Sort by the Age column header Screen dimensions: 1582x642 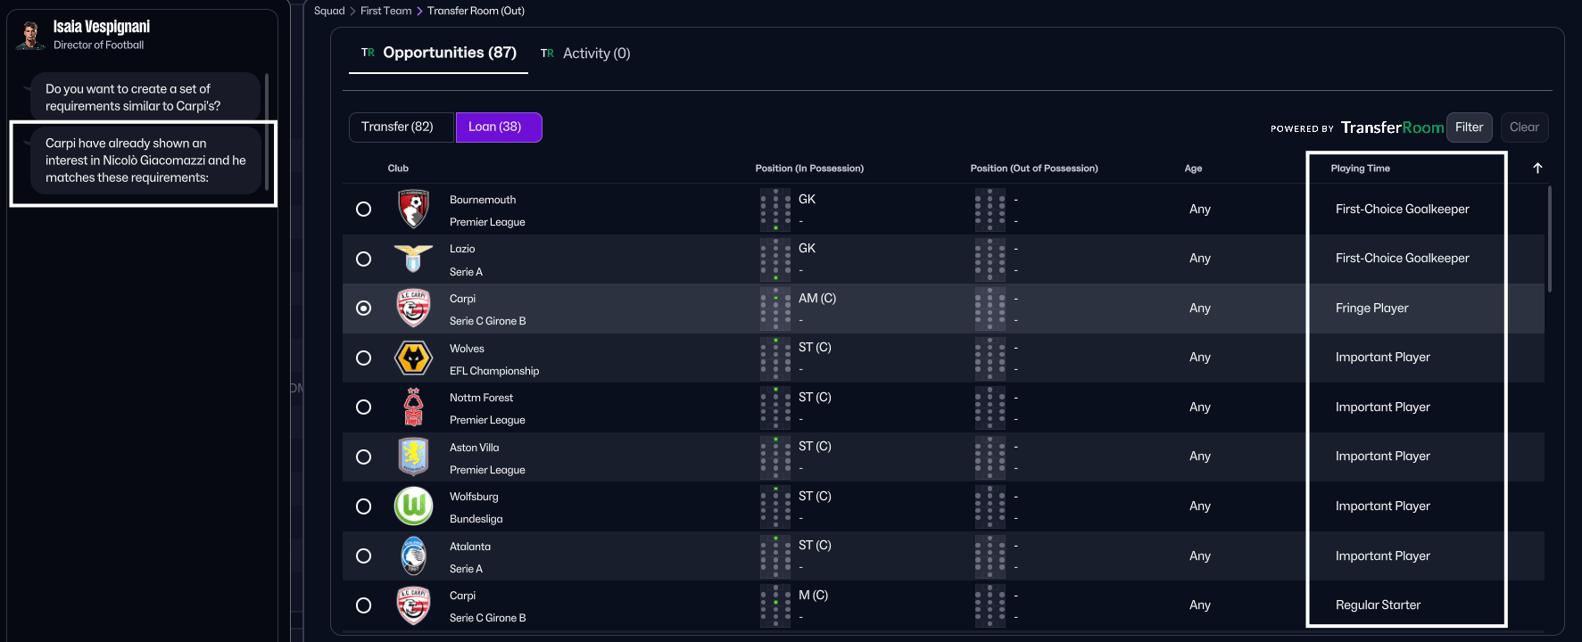point(1193,169)
